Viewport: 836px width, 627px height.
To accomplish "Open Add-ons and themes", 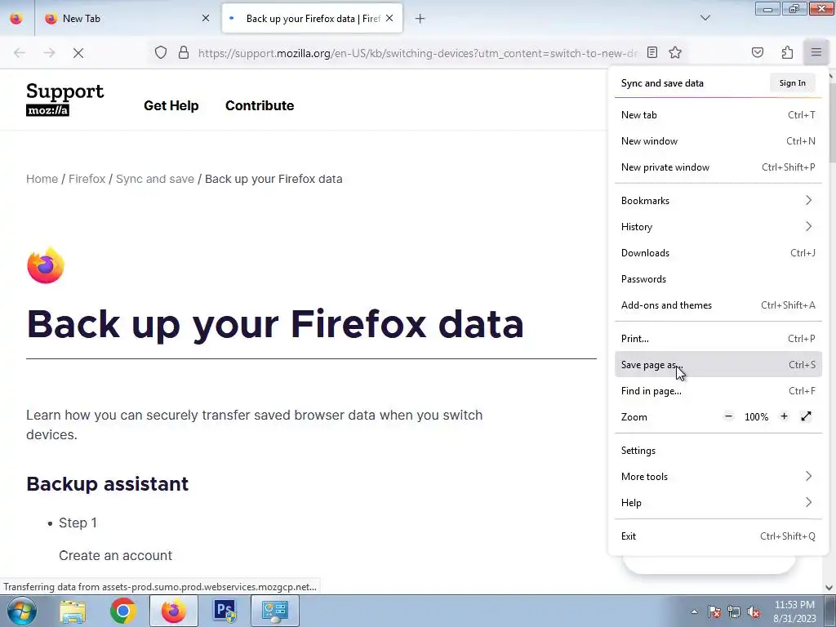I will click(718, 305).
